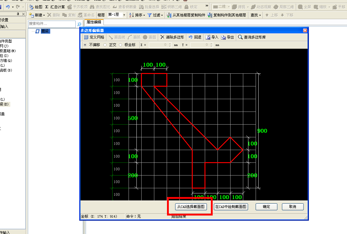Click 平齐板顶 toolbar item

click(x=77, y=7)
